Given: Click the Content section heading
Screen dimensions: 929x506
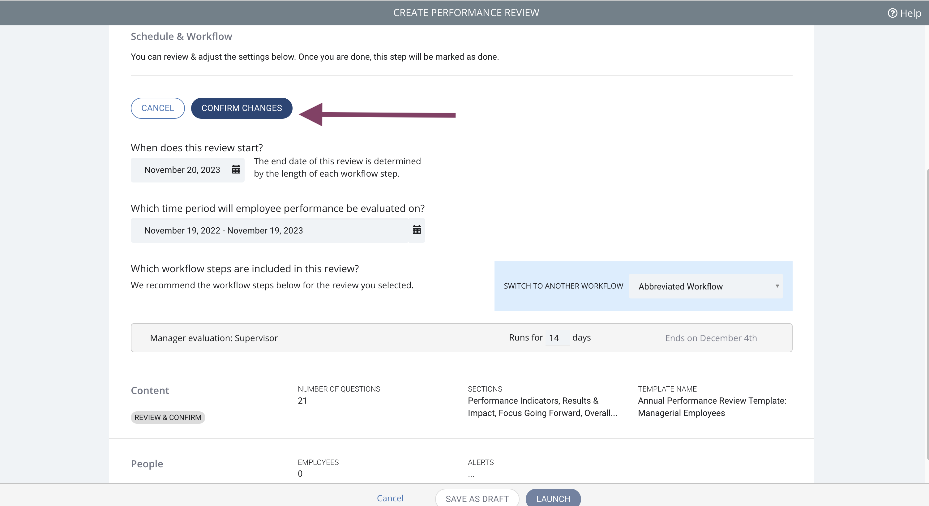Looking at the screenshot, I should 150,391.
